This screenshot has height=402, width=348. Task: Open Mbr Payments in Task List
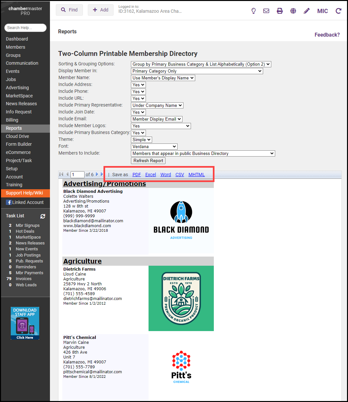pos(29,273)
